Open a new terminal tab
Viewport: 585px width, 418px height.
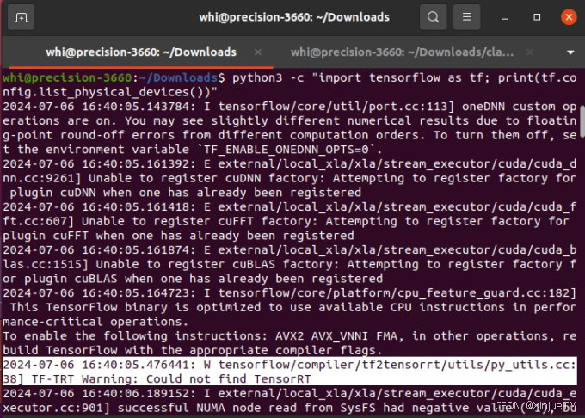click(x=21, y=17)
